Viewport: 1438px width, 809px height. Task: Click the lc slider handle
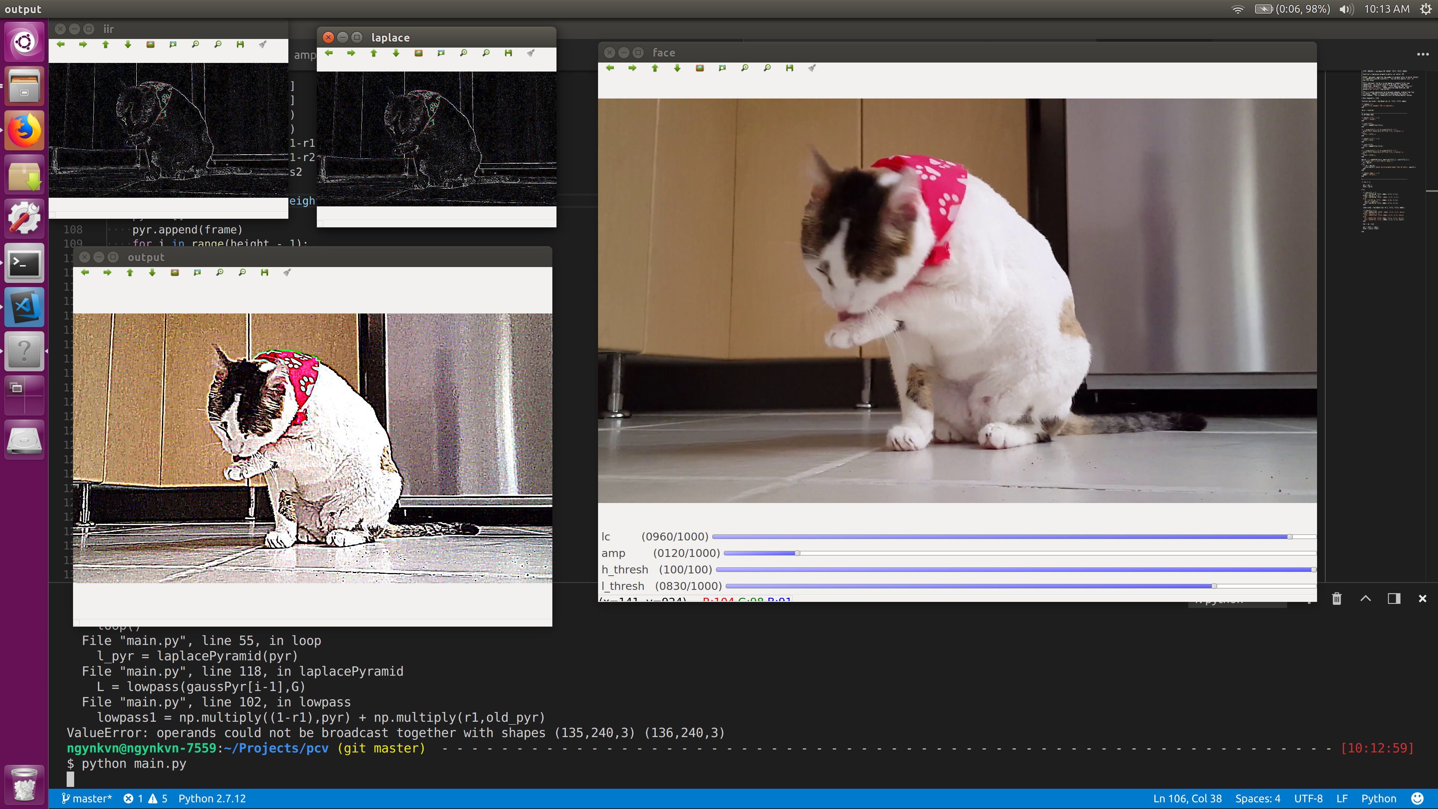point(1289,537)
